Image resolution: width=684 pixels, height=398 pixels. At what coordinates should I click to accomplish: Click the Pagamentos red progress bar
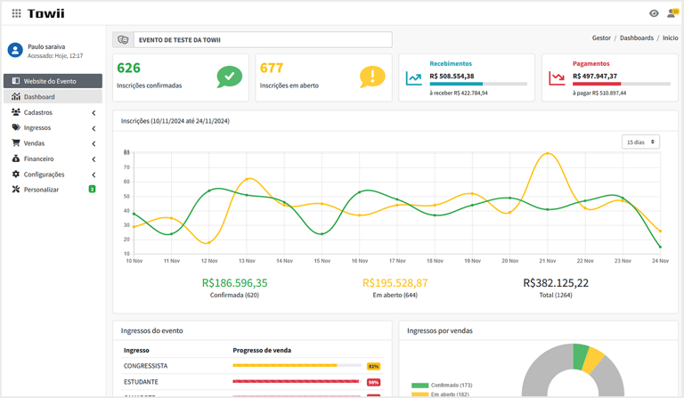597,84
